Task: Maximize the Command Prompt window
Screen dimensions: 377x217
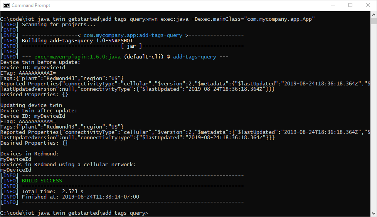Action: 350,5
